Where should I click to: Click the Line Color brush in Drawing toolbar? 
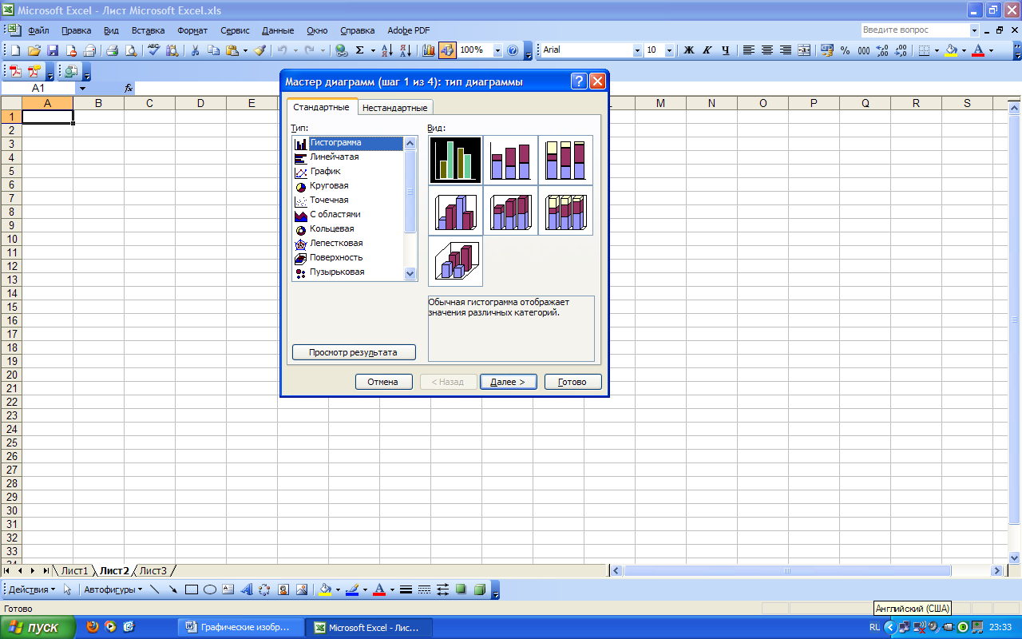(x=352, y=590)
